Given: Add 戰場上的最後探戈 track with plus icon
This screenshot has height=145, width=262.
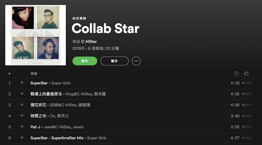Looking at the screenshot, I should 22,94.
